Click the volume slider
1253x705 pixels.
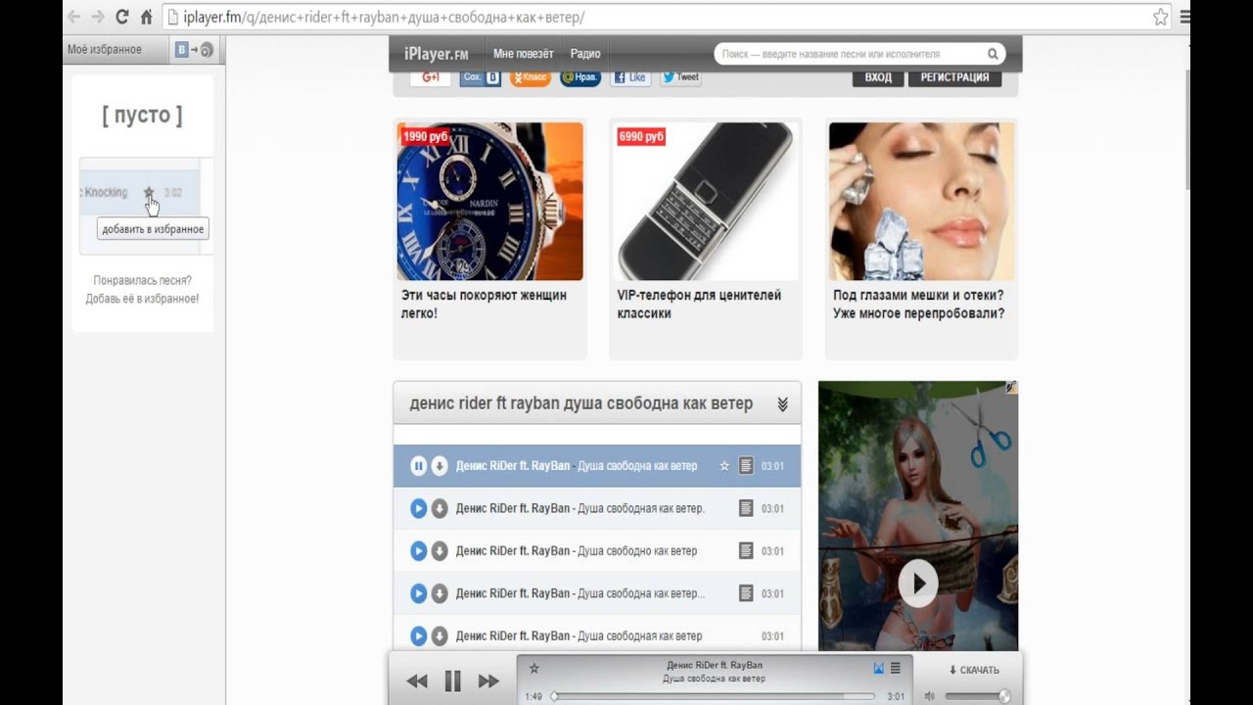976,696
